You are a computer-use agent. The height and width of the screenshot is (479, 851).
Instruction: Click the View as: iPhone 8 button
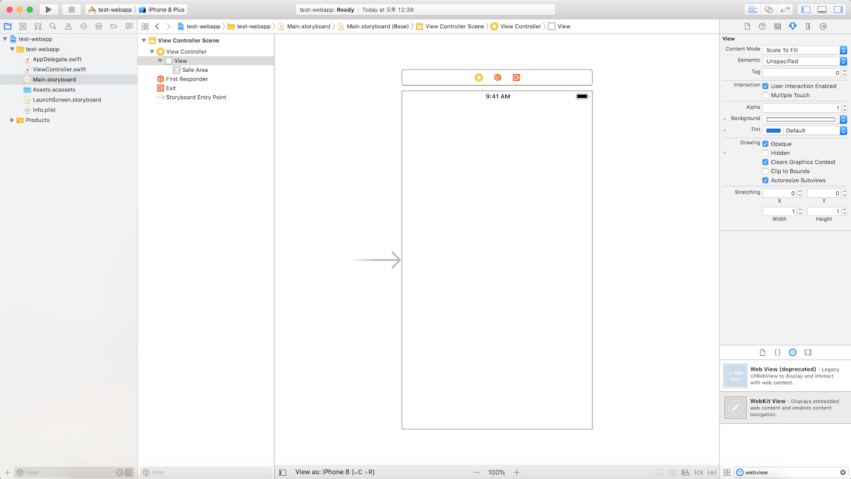tap(334, 472)
